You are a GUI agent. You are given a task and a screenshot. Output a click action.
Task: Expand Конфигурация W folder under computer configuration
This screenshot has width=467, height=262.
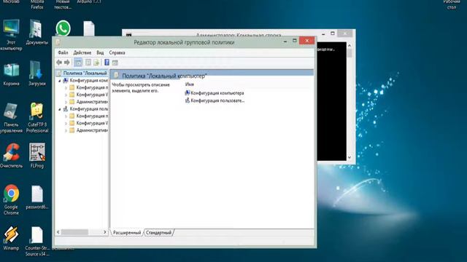66,95
